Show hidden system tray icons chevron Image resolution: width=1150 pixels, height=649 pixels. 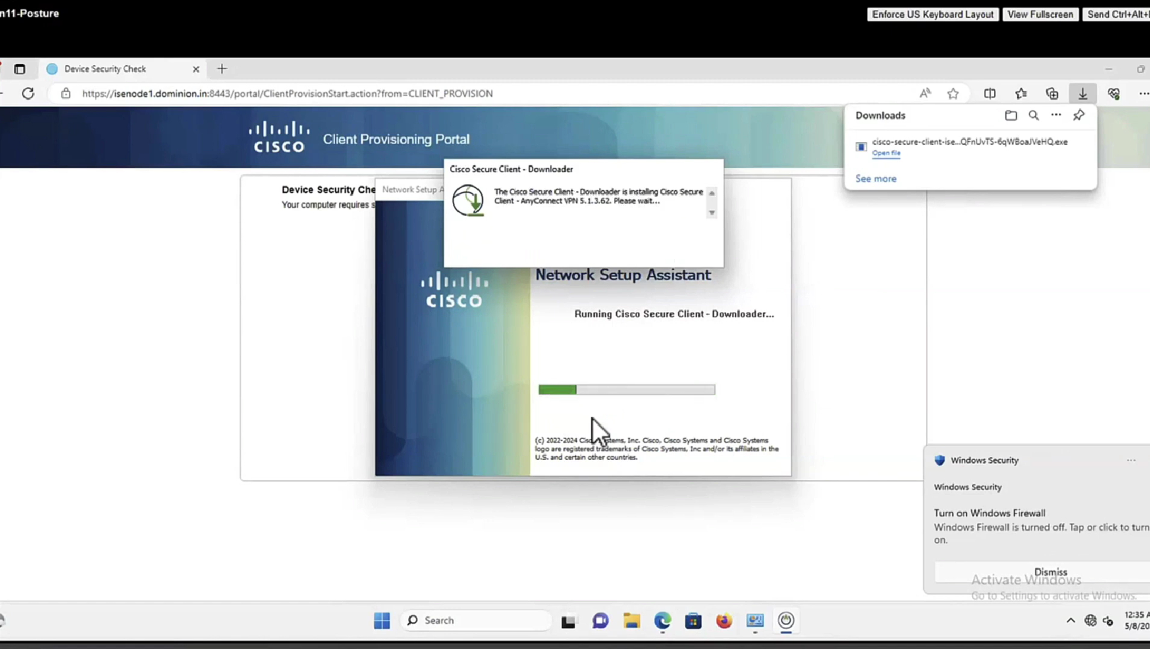[x=1070, y=621]
